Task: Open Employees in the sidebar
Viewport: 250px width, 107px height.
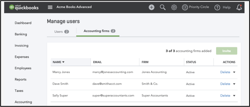Action: 23,68
